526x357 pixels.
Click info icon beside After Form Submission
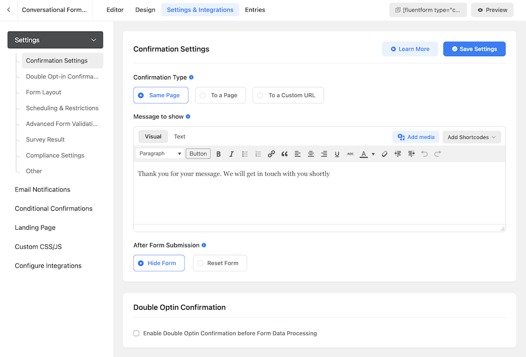click(x=204, y=245)
